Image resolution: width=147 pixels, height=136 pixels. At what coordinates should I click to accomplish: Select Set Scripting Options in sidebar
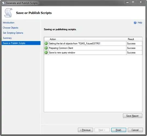tap(13, 33)
